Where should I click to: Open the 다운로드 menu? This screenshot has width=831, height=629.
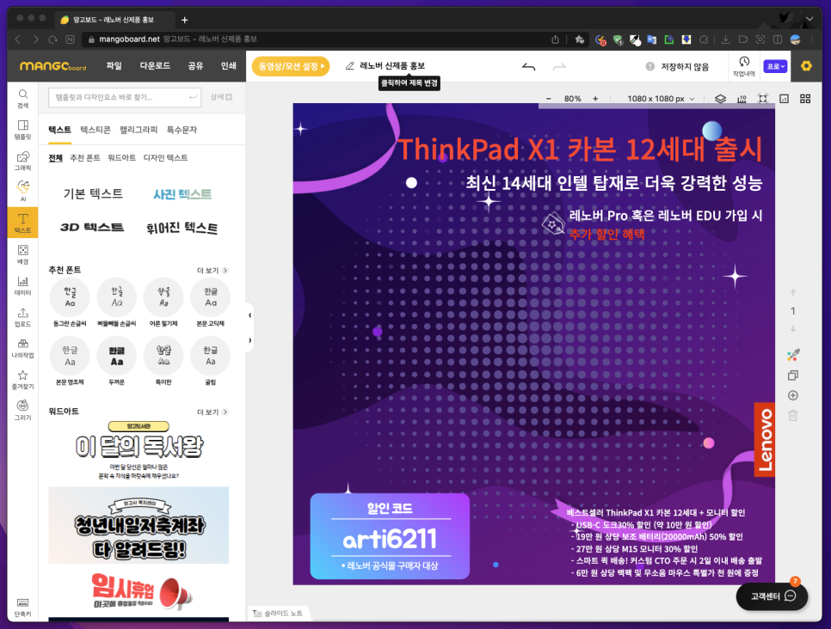(155, 65)
